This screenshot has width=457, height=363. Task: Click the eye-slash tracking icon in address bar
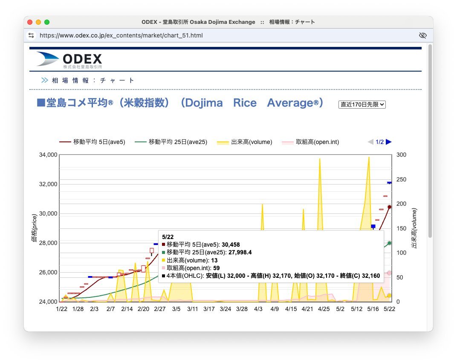[x=422, y=35]
